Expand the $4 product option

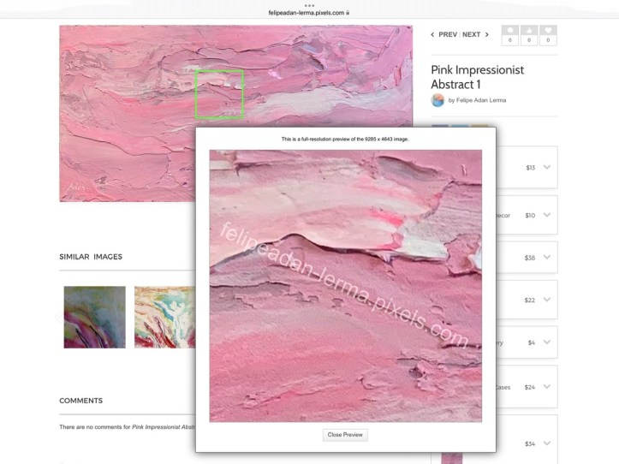click(546, 342)
